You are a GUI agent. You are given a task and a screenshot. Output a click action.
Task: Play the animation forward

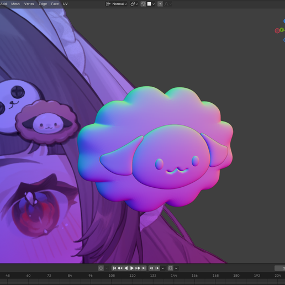tap(132, 268)
